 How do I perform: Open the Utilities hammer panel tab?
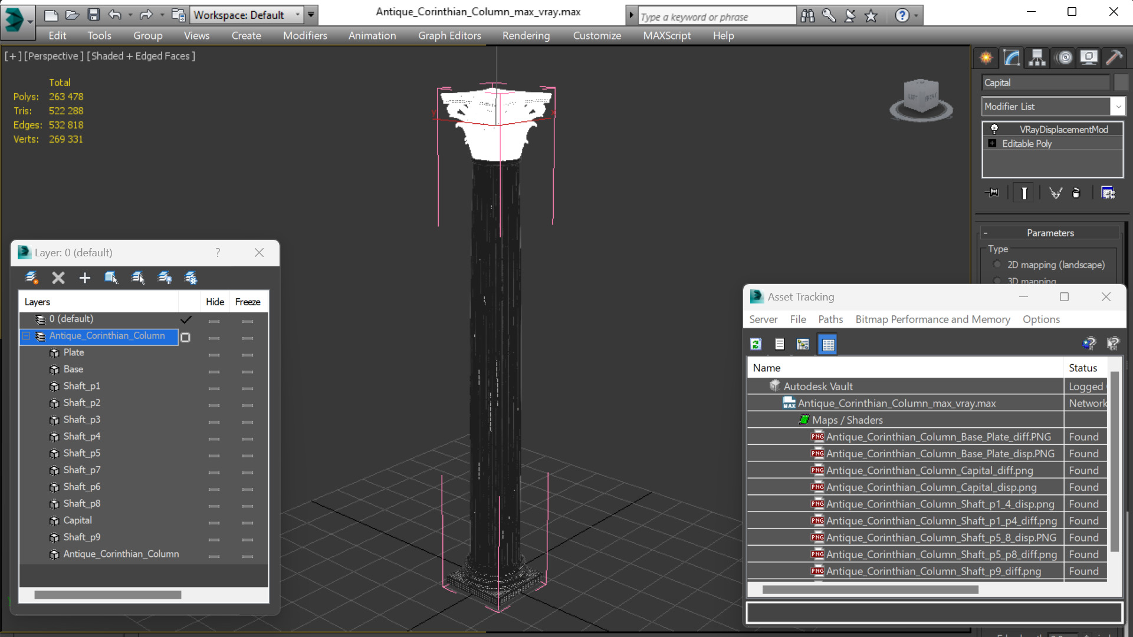point(1114,58)
